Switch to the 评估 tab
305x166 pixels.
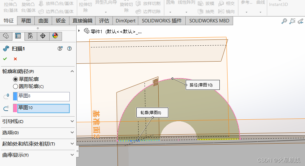point(104,21)
